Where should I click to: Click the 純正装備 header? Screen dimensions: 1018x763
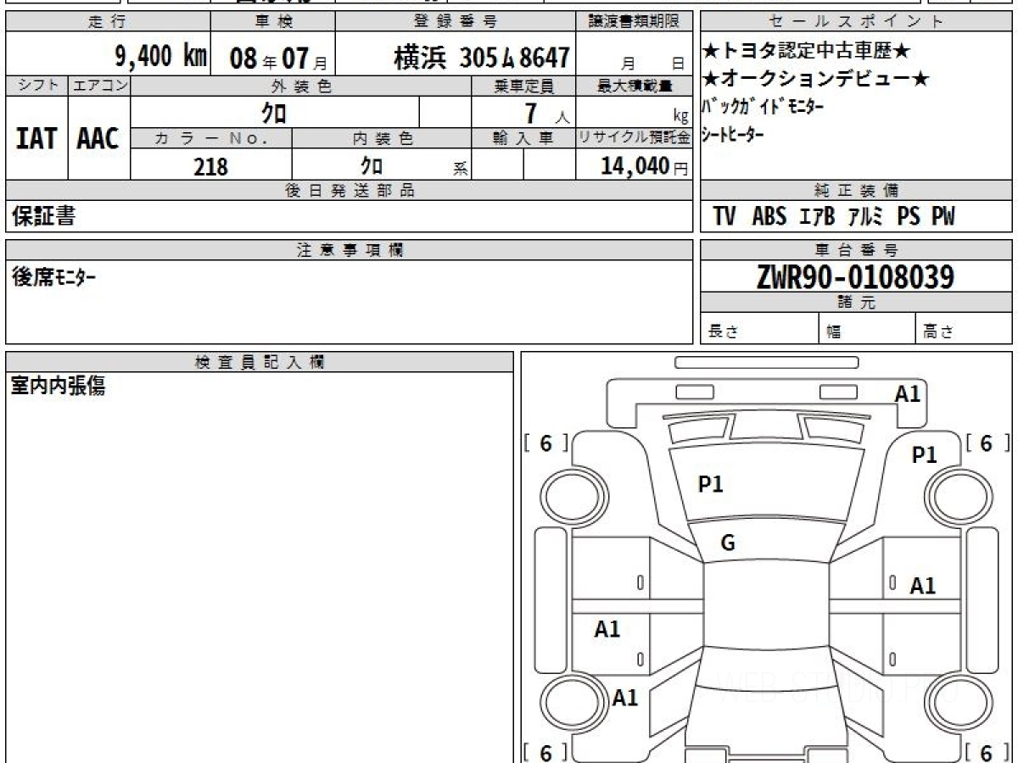click(x=856, y=191)
